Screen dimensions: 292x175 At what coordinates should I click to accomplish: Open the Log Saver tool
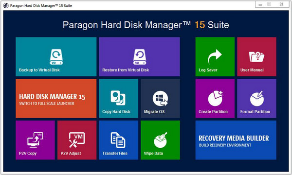[215, 57]
